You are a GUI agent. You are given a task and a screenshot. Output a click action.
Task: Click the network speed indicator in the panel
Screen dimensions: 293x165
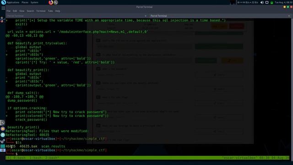tap(248, 2)
